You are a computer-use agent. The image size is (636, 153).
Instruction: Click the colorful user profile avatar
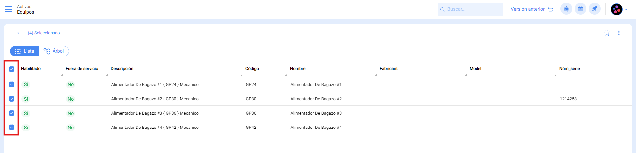[616, 9]
